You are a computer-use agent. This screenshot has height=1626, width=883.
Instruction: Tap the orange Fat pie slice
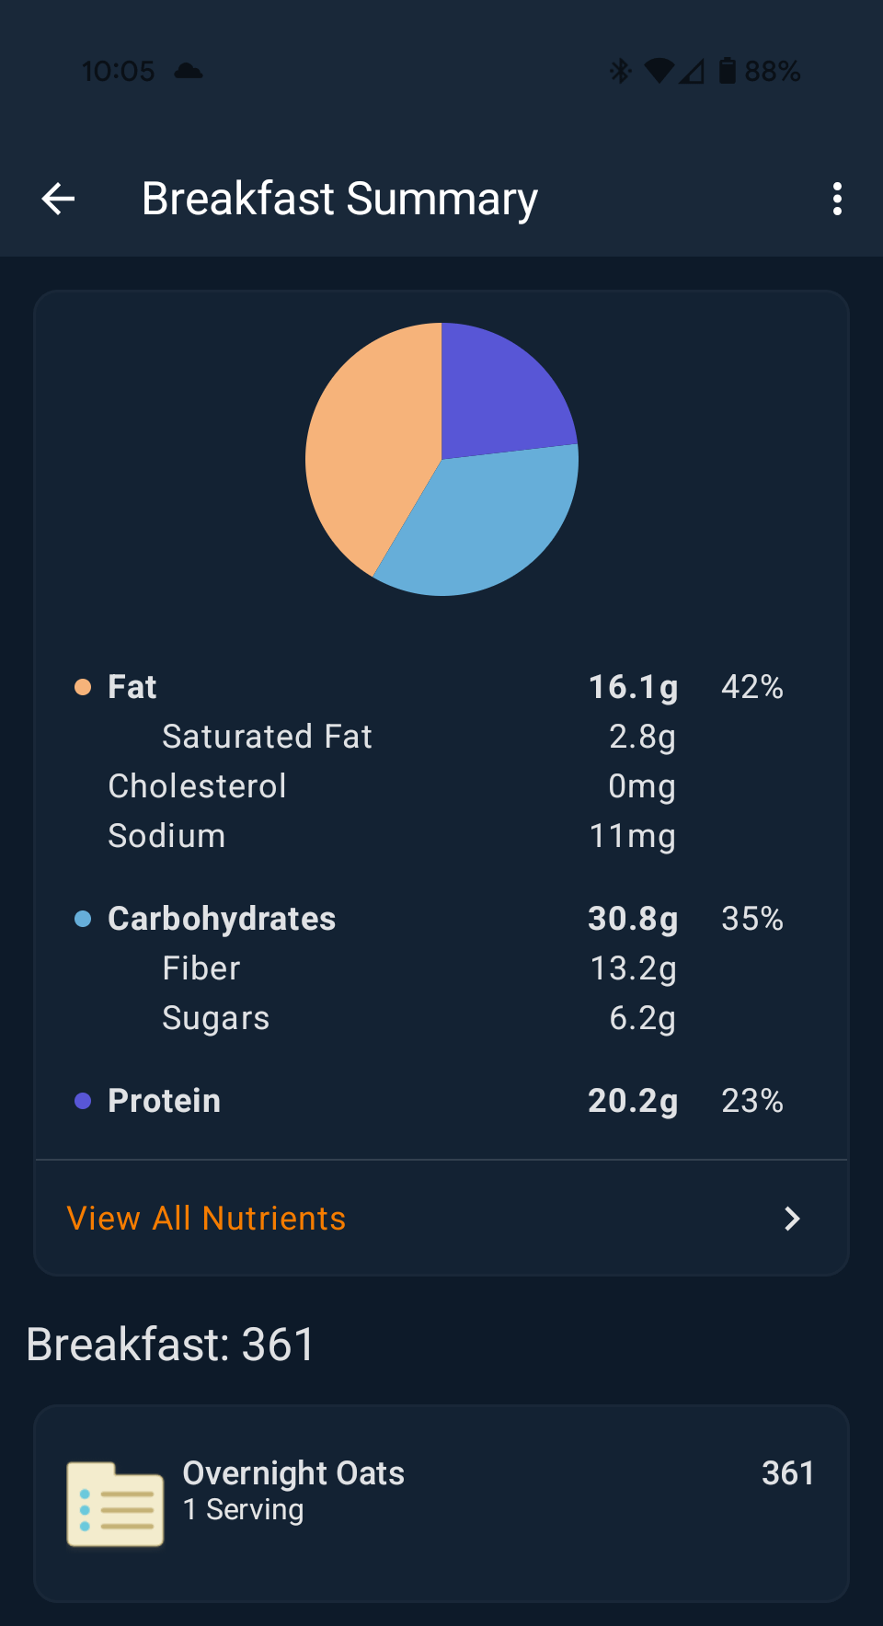368,441
